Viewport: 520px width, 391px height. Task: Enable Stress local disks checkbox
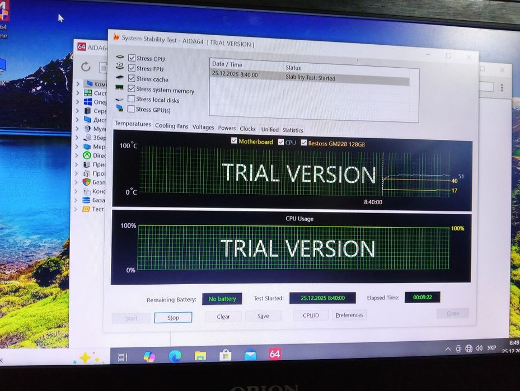coord(132,99)
